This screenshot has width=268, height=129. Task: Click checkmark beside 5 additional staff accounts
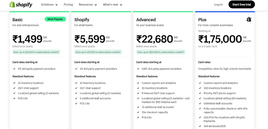pyautogui.click(x=76, y=98)
